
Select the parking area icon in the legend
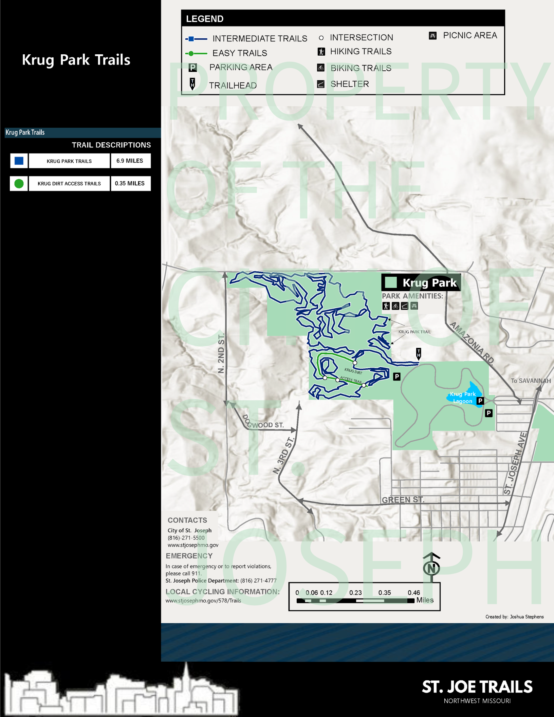click(192, 68)
